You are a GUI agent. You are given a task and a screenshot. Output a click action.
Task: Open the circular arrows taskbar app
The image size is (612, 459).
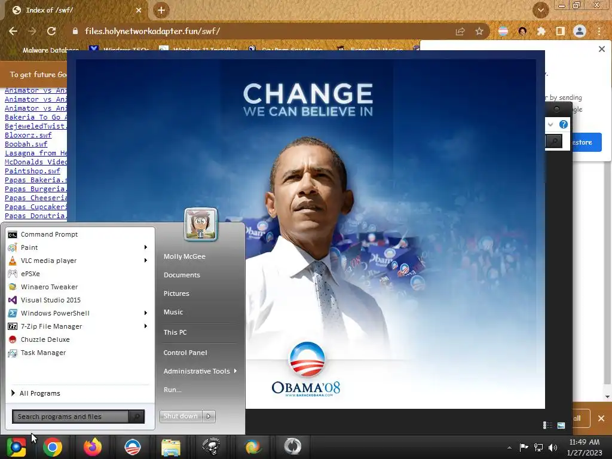(x=293, y=446)
